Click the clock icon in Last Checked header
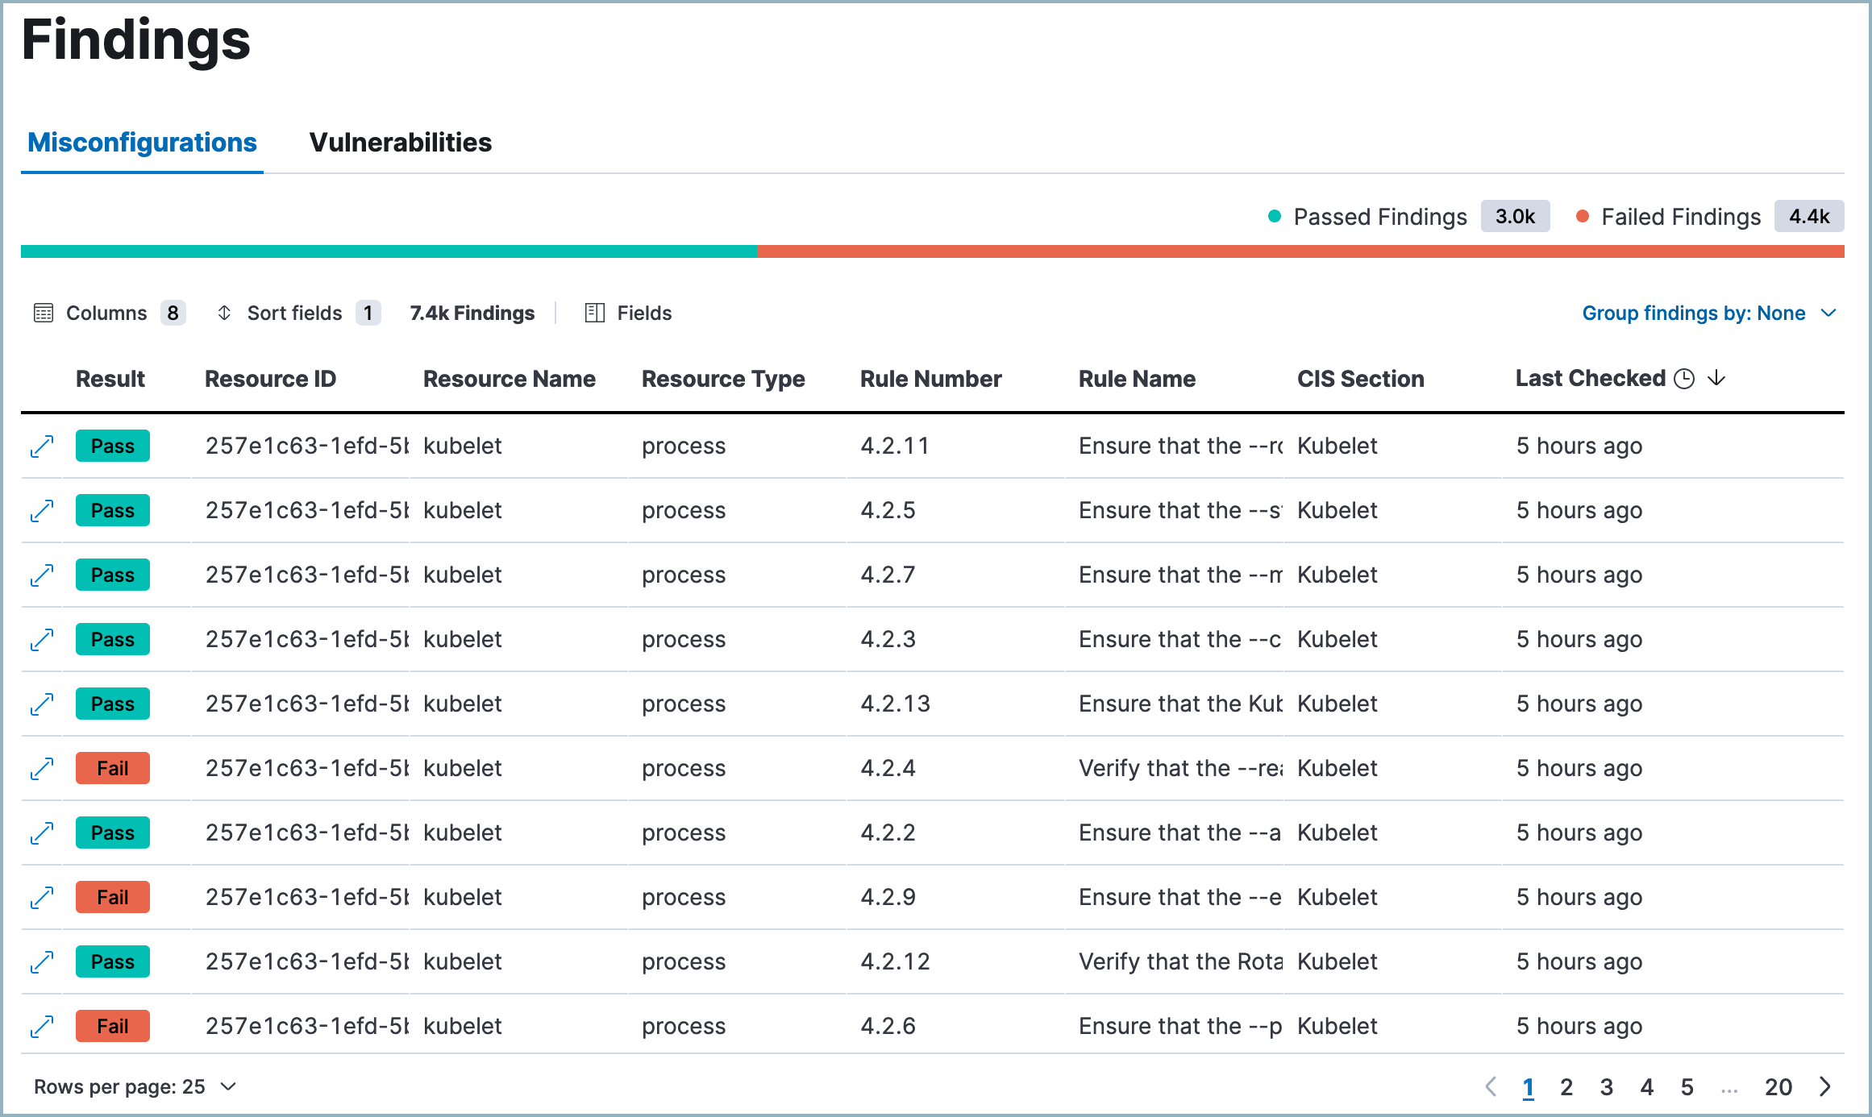Screen dimensions: 1872x1117 click(x=1684, y=379)
